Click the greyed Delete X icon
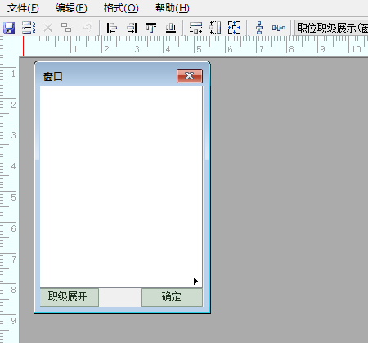Screen dimensions: 368x343 pyautogui.click(x=48, y=28)
